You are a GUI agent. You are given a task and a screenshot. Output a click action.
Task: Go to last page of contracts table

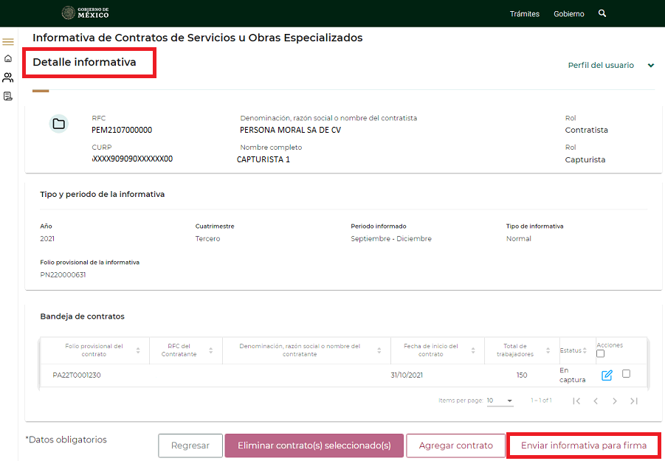[633, 401]
